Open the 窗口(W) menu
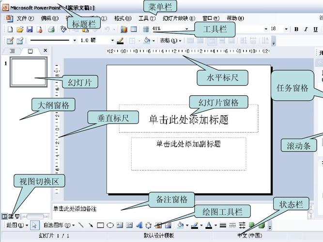Viewport: 323px width, 242px height. tap(211, 18)
